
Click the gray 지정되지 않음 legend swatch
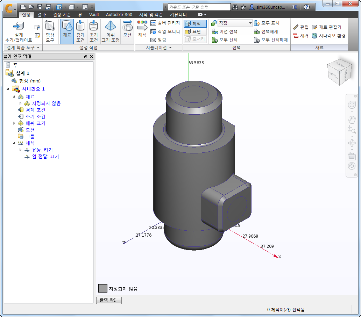(103, 288)
